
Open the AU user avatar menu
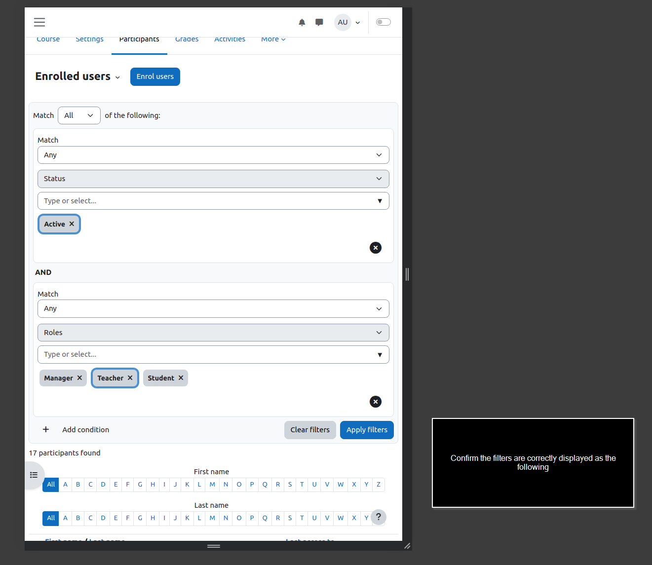(343, 22)
